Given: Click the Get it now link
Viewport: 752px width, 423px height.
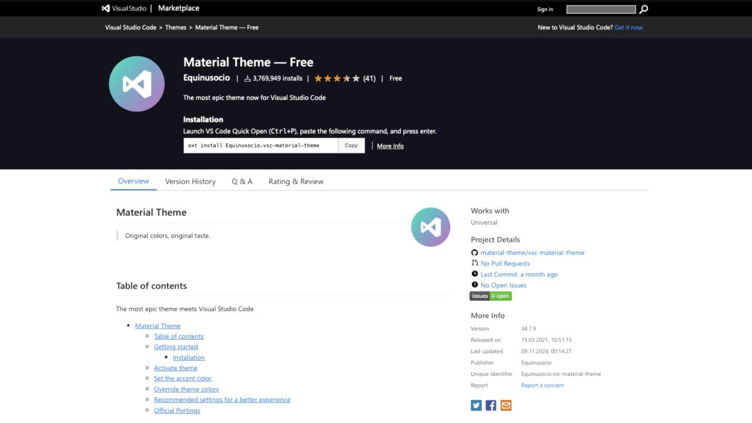Looking at the screenshot, I should coord(629,28).
